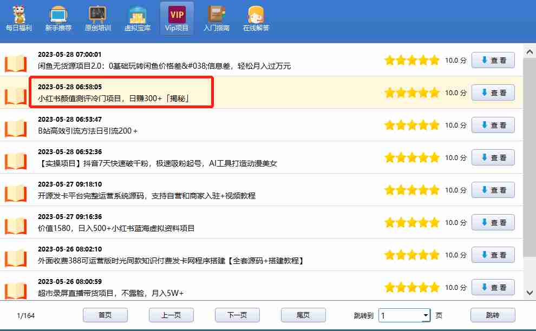Viewport: 536px width, 331px height.
Task: Click book icon of B站高效引流 row
Action: pos(16,128)
